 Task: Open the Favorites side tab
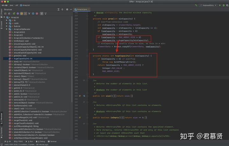(x=2, y=133)
